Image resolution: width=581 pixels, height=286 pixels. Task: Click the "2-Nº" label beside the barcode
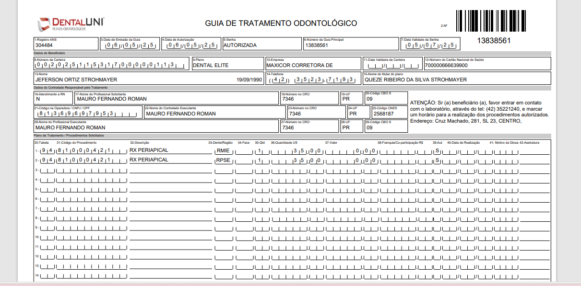444,25
